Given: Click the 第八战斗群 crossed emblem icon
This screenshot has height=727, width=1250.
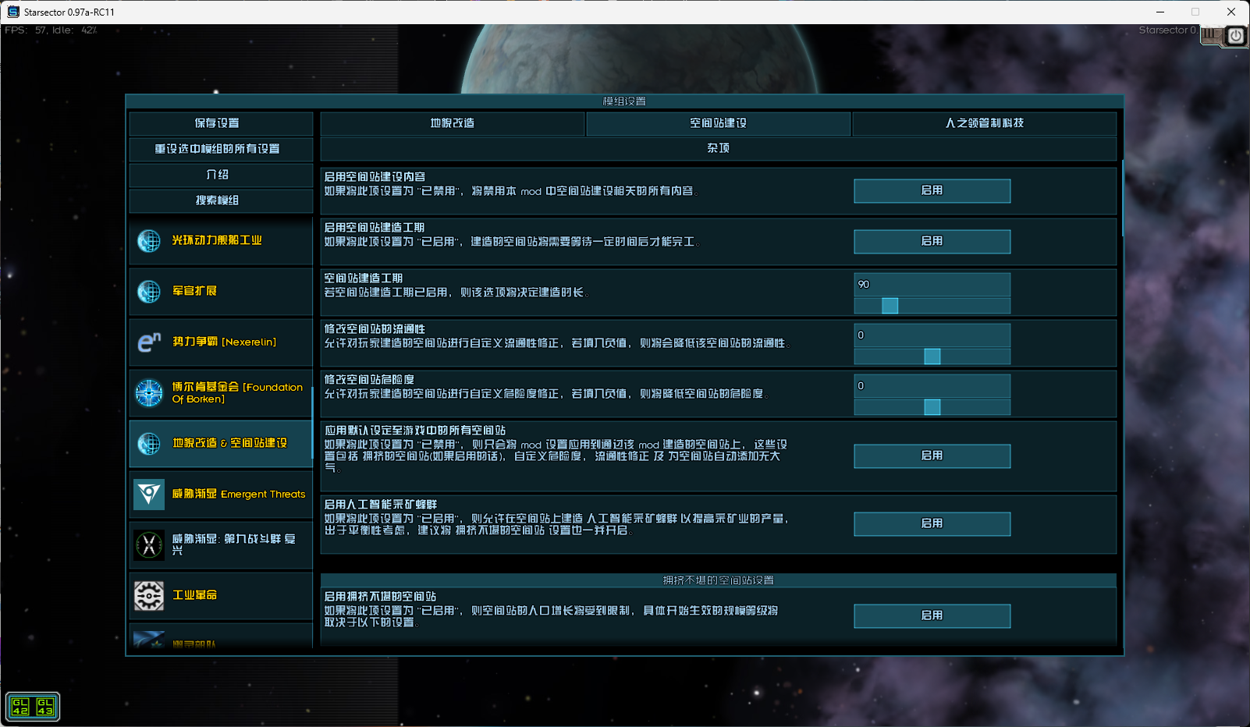Looking at the screenshot, I should tap(149, 545).
